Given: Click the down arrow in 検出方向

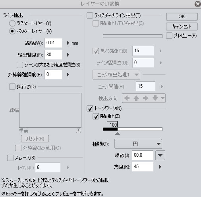Looking at the screenshot, I should pos(155,98).
